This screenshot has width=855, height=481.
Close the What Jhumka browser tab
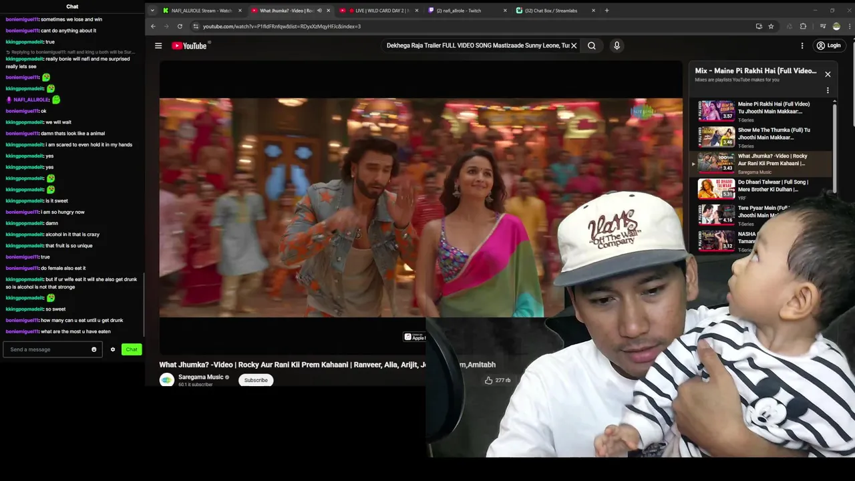[328, 11]
